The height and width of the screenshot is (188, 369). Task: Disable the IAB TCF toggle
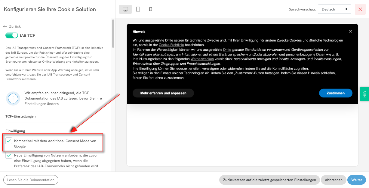pos(11,35)
